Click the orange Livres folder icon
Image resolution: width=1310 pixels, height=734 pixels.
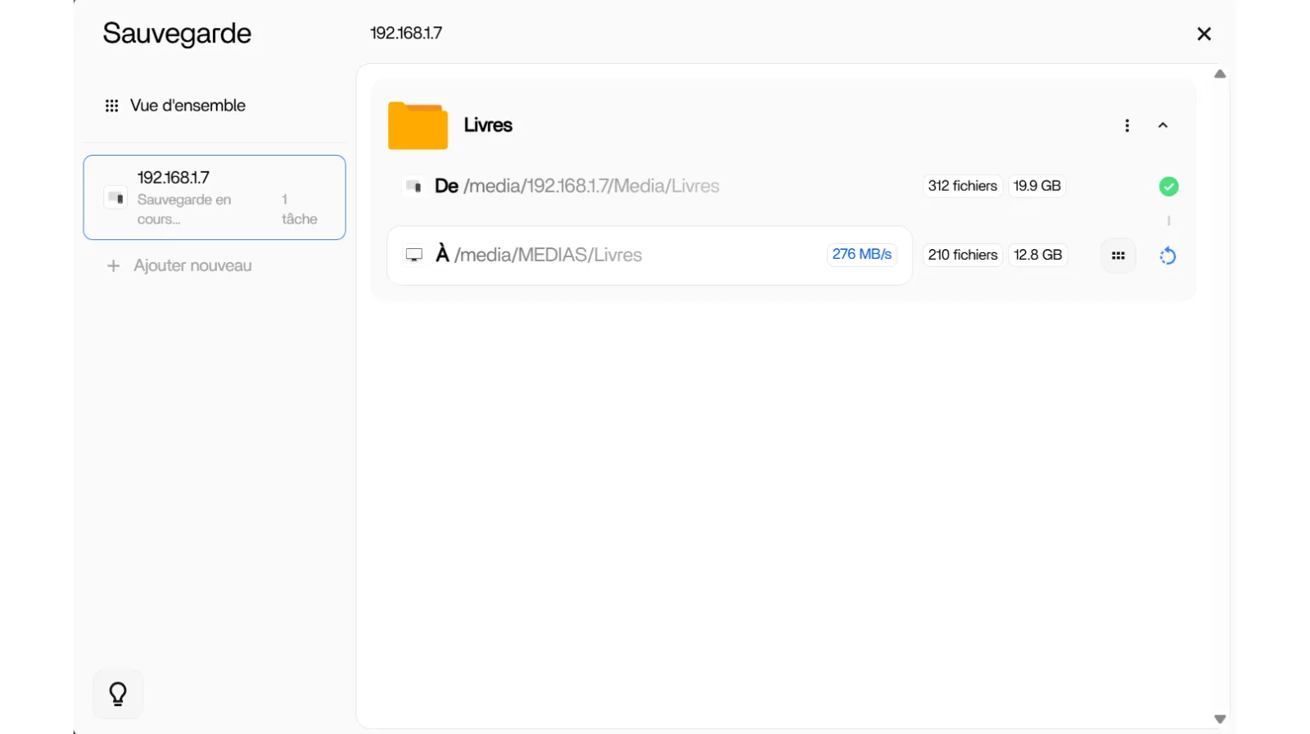(418, 126)
